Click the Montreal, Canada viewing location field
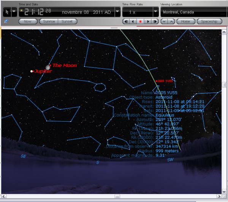Image resolution: width=228 pixels, height=202 pixels. coord(193,12)
